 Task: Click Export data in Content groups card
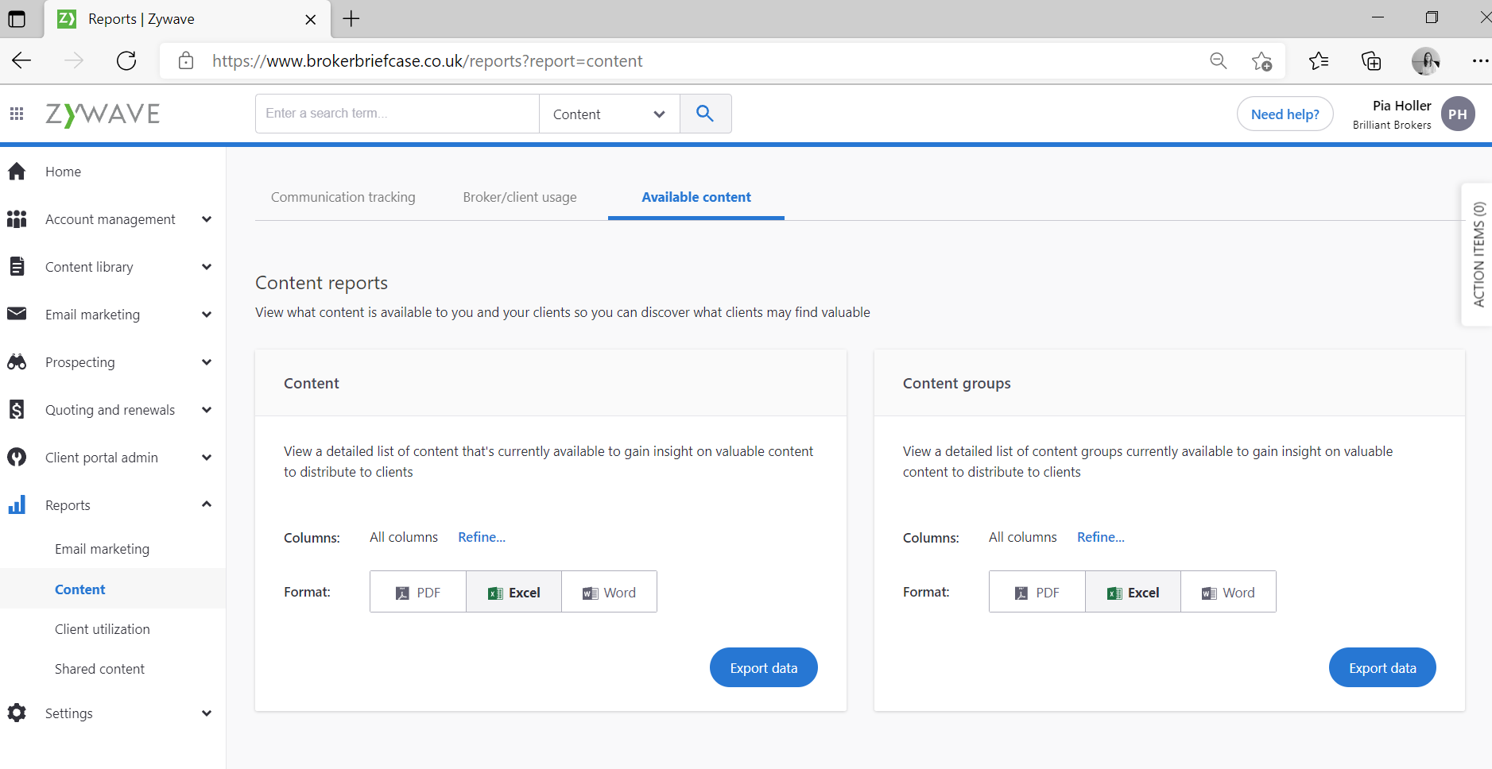tap(1382, 667)
